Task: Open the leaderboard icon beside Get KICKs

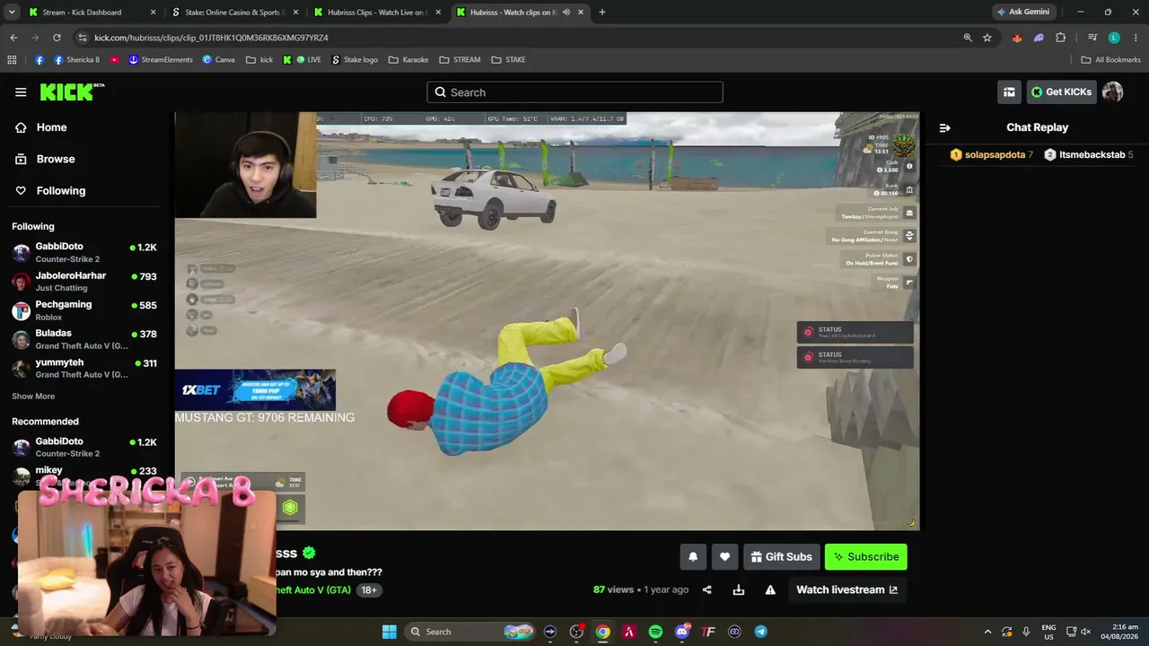Action: [1009, 92]
